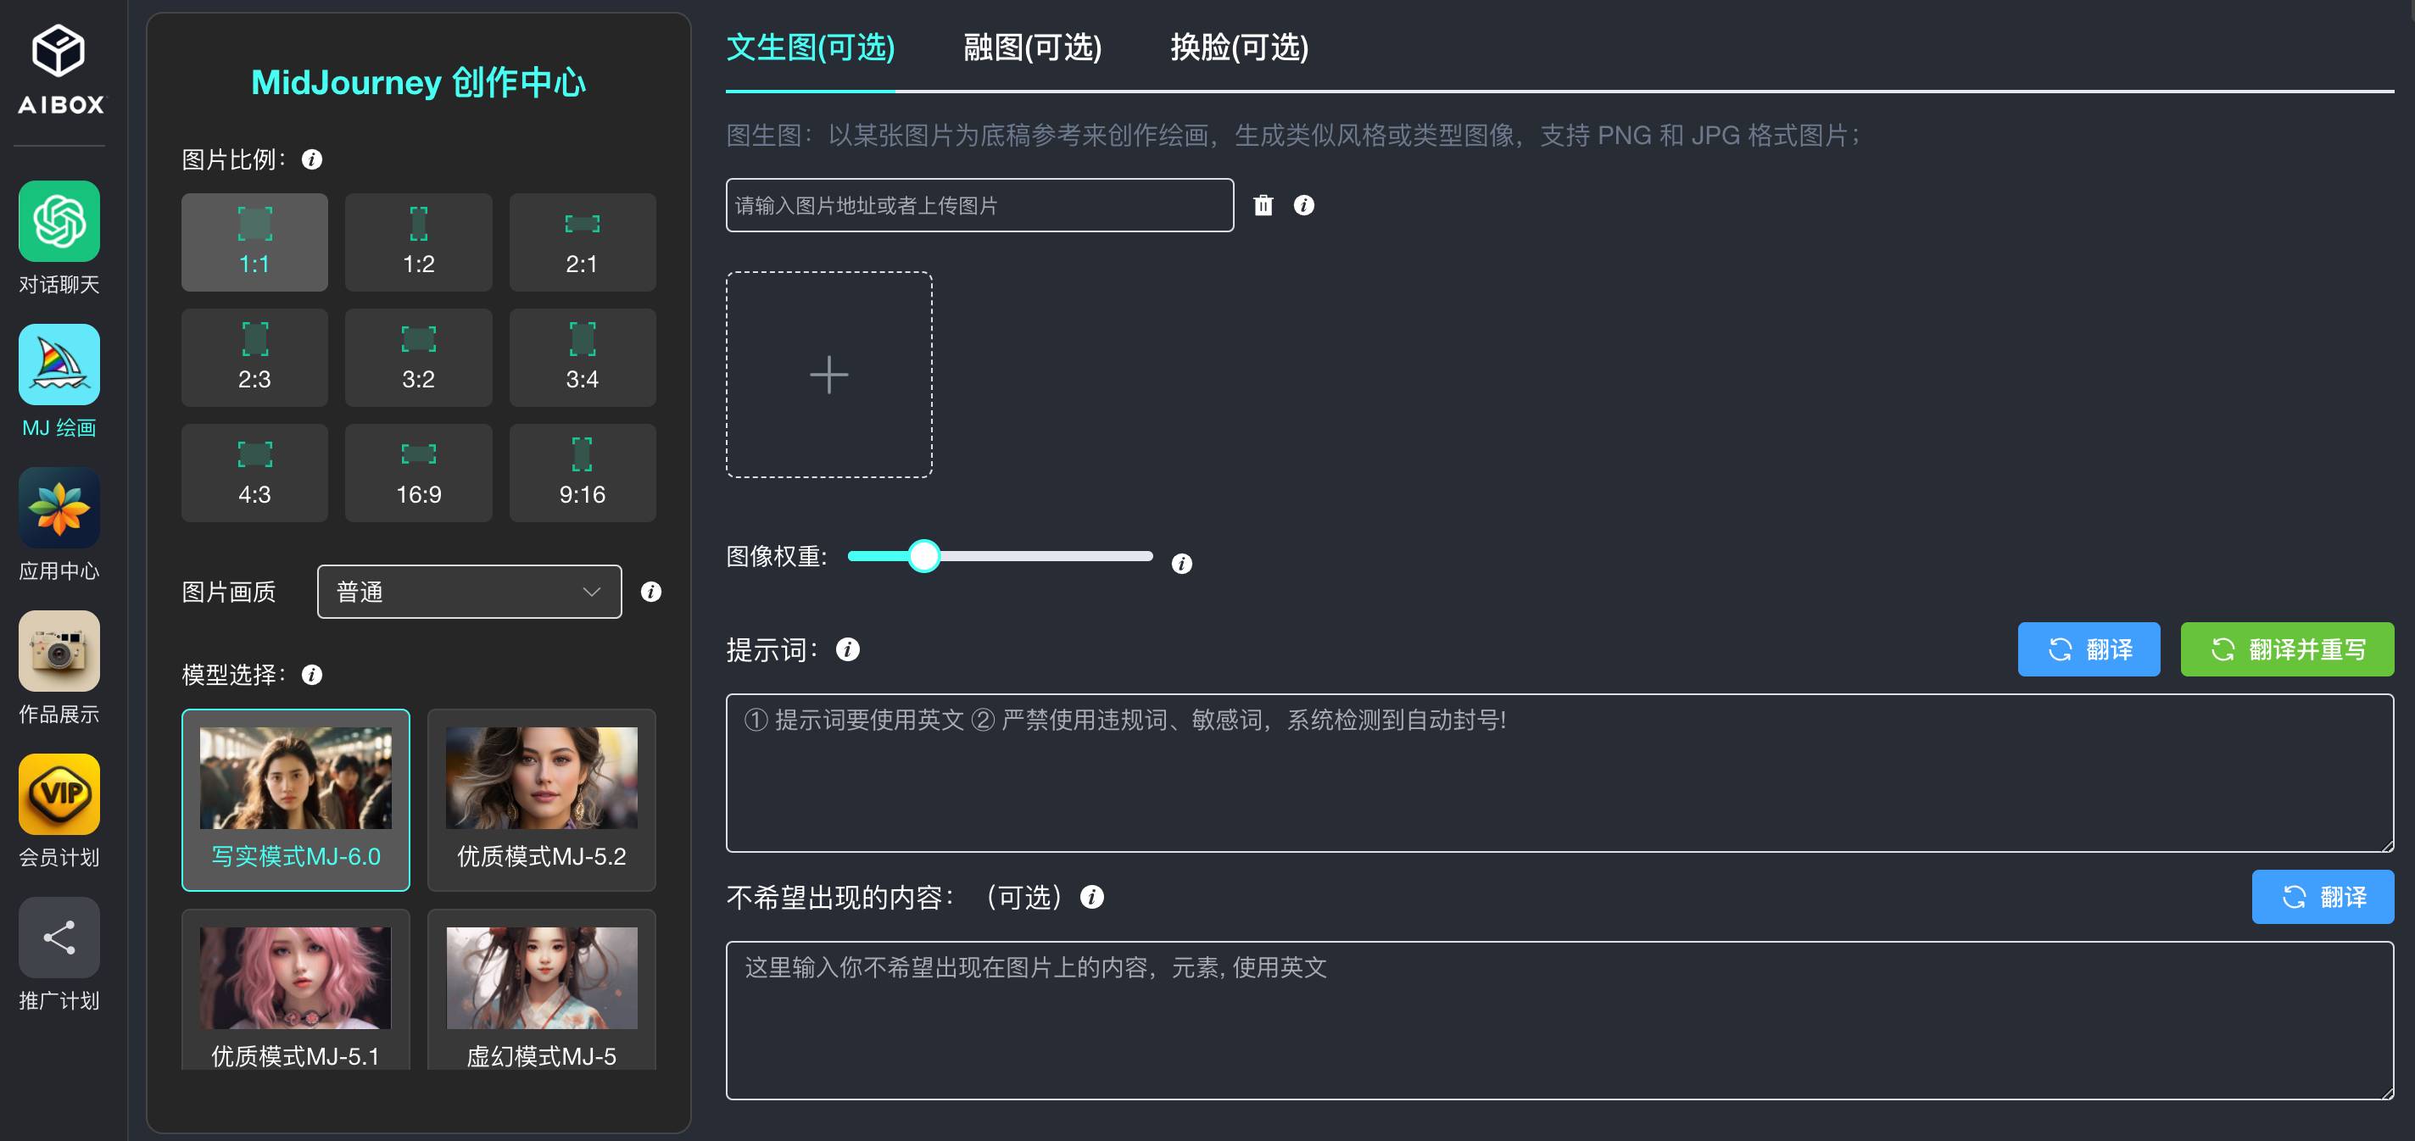Select the 16:9 aspect ratio option
The image size is (2415, 1141).
(418, 472)
